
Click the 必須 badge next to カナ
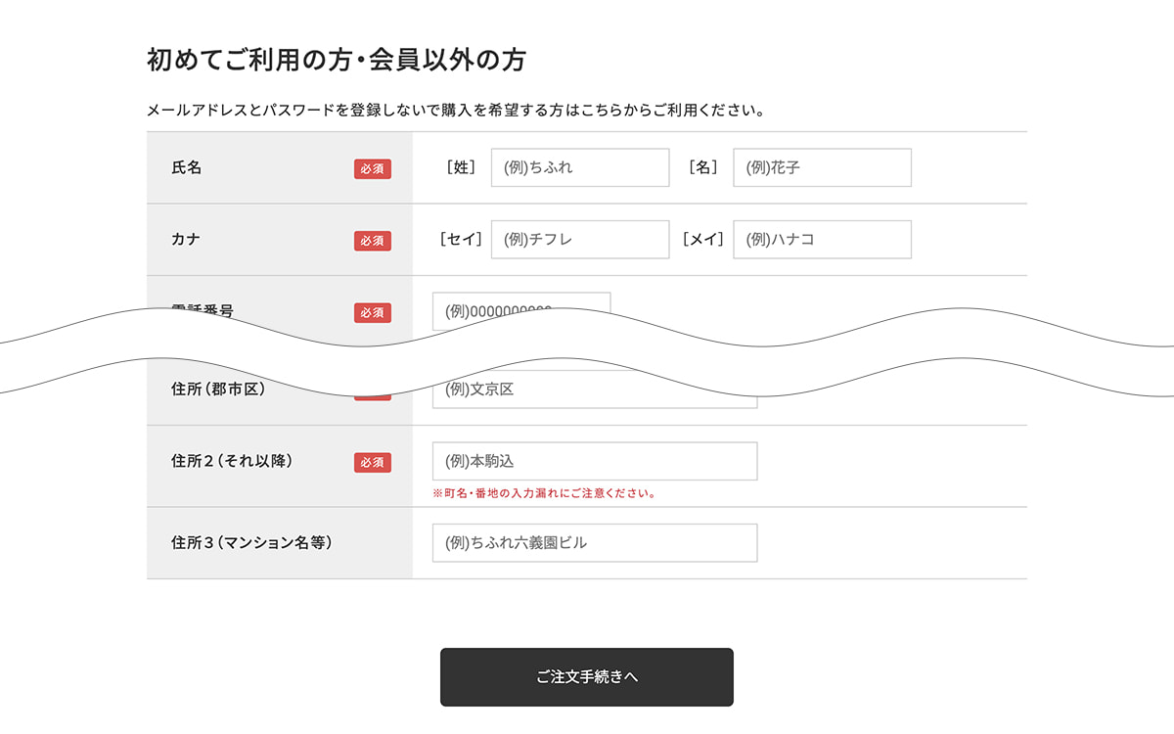372,240
